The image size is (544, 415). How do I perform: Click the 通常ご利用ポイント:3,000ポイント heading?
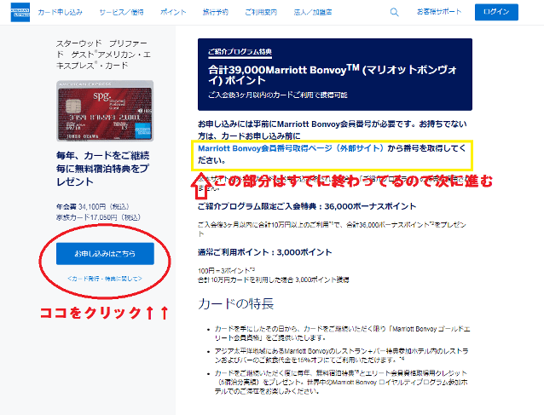pyautogui.click(x=264, y=252)
